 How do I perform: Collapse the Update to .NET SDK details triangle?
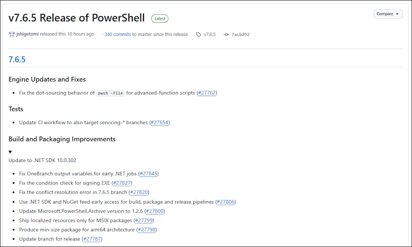coord(10,152)
